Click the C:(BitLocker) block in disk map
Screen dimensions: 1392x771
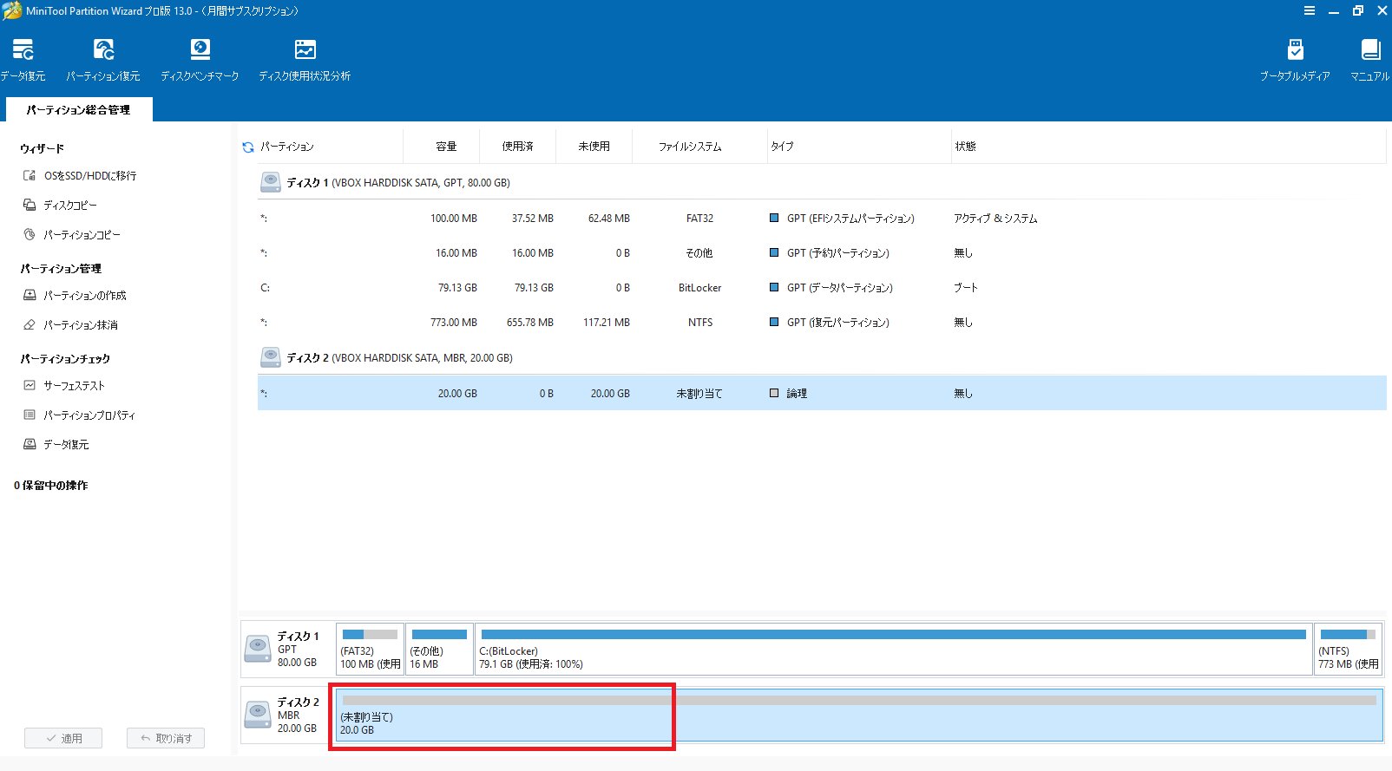click(x=892, y=650)
